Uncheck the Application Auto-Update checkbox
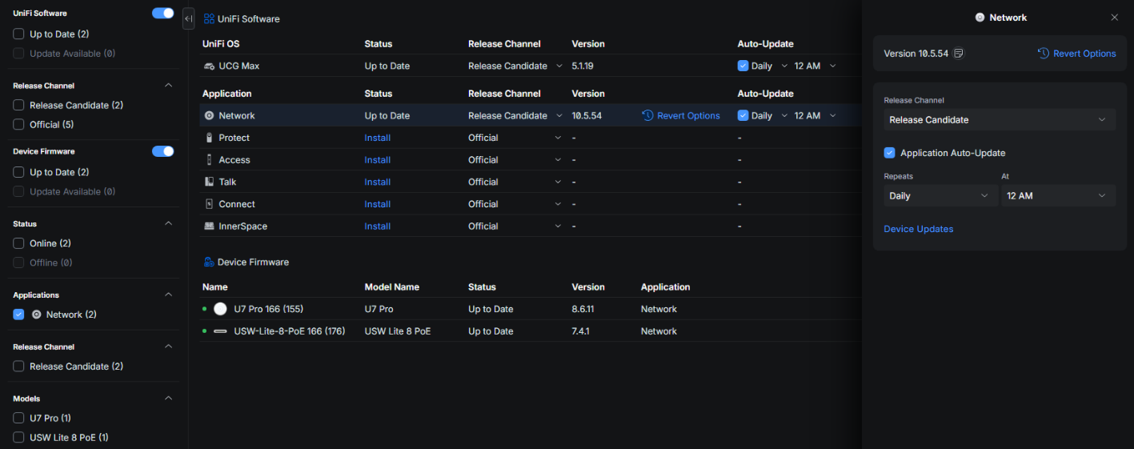This screenshot has height=449, width=1134. pyautogui.click(x=889, y=153)
